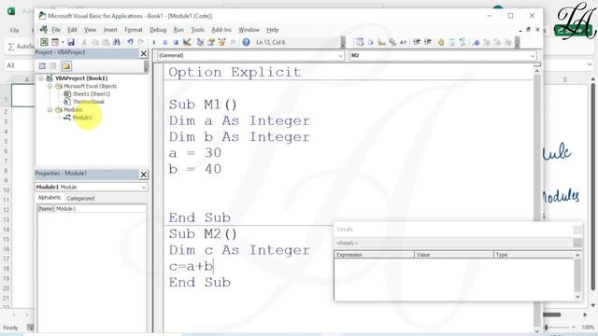The height and width of the screenshot is (336, 598).
Task: Collapse the Modules folder node
Action: tap(50, 110)
